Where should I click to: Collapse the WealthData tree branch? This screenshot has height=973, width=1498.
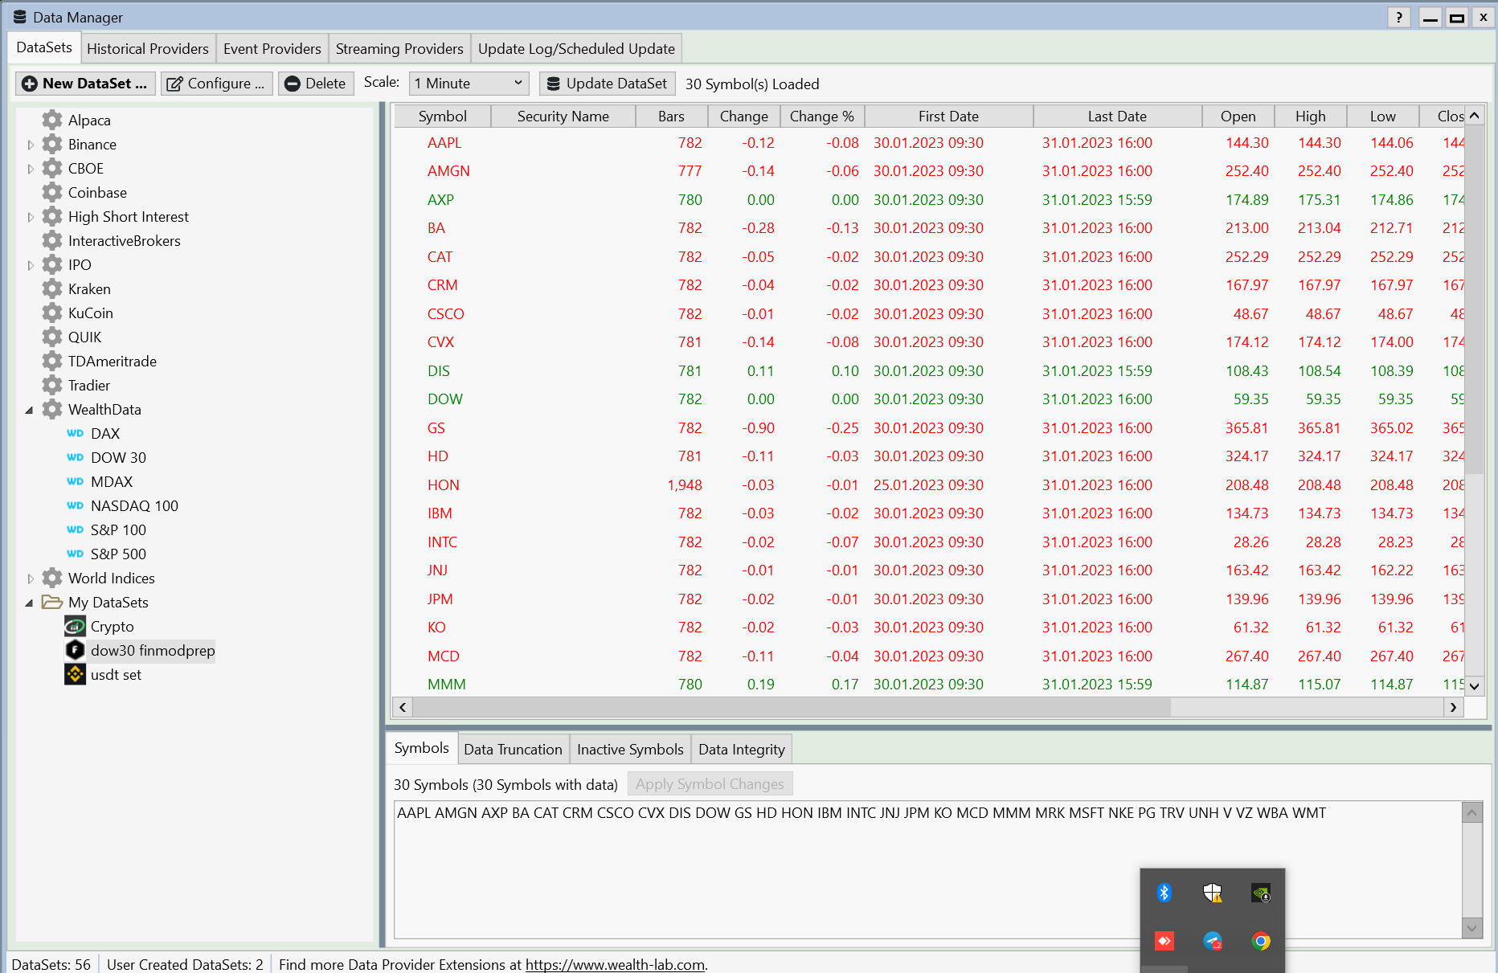pyautogui.click(x=30, y=409)
